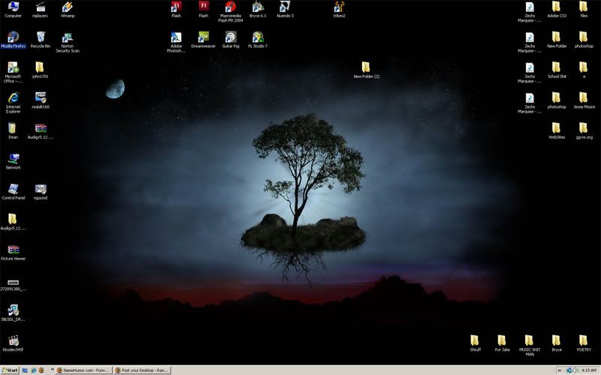601x375 pixels.
Task: Select the ngscrsd icon
Action: pyautogui.click(x=41, y=191)
